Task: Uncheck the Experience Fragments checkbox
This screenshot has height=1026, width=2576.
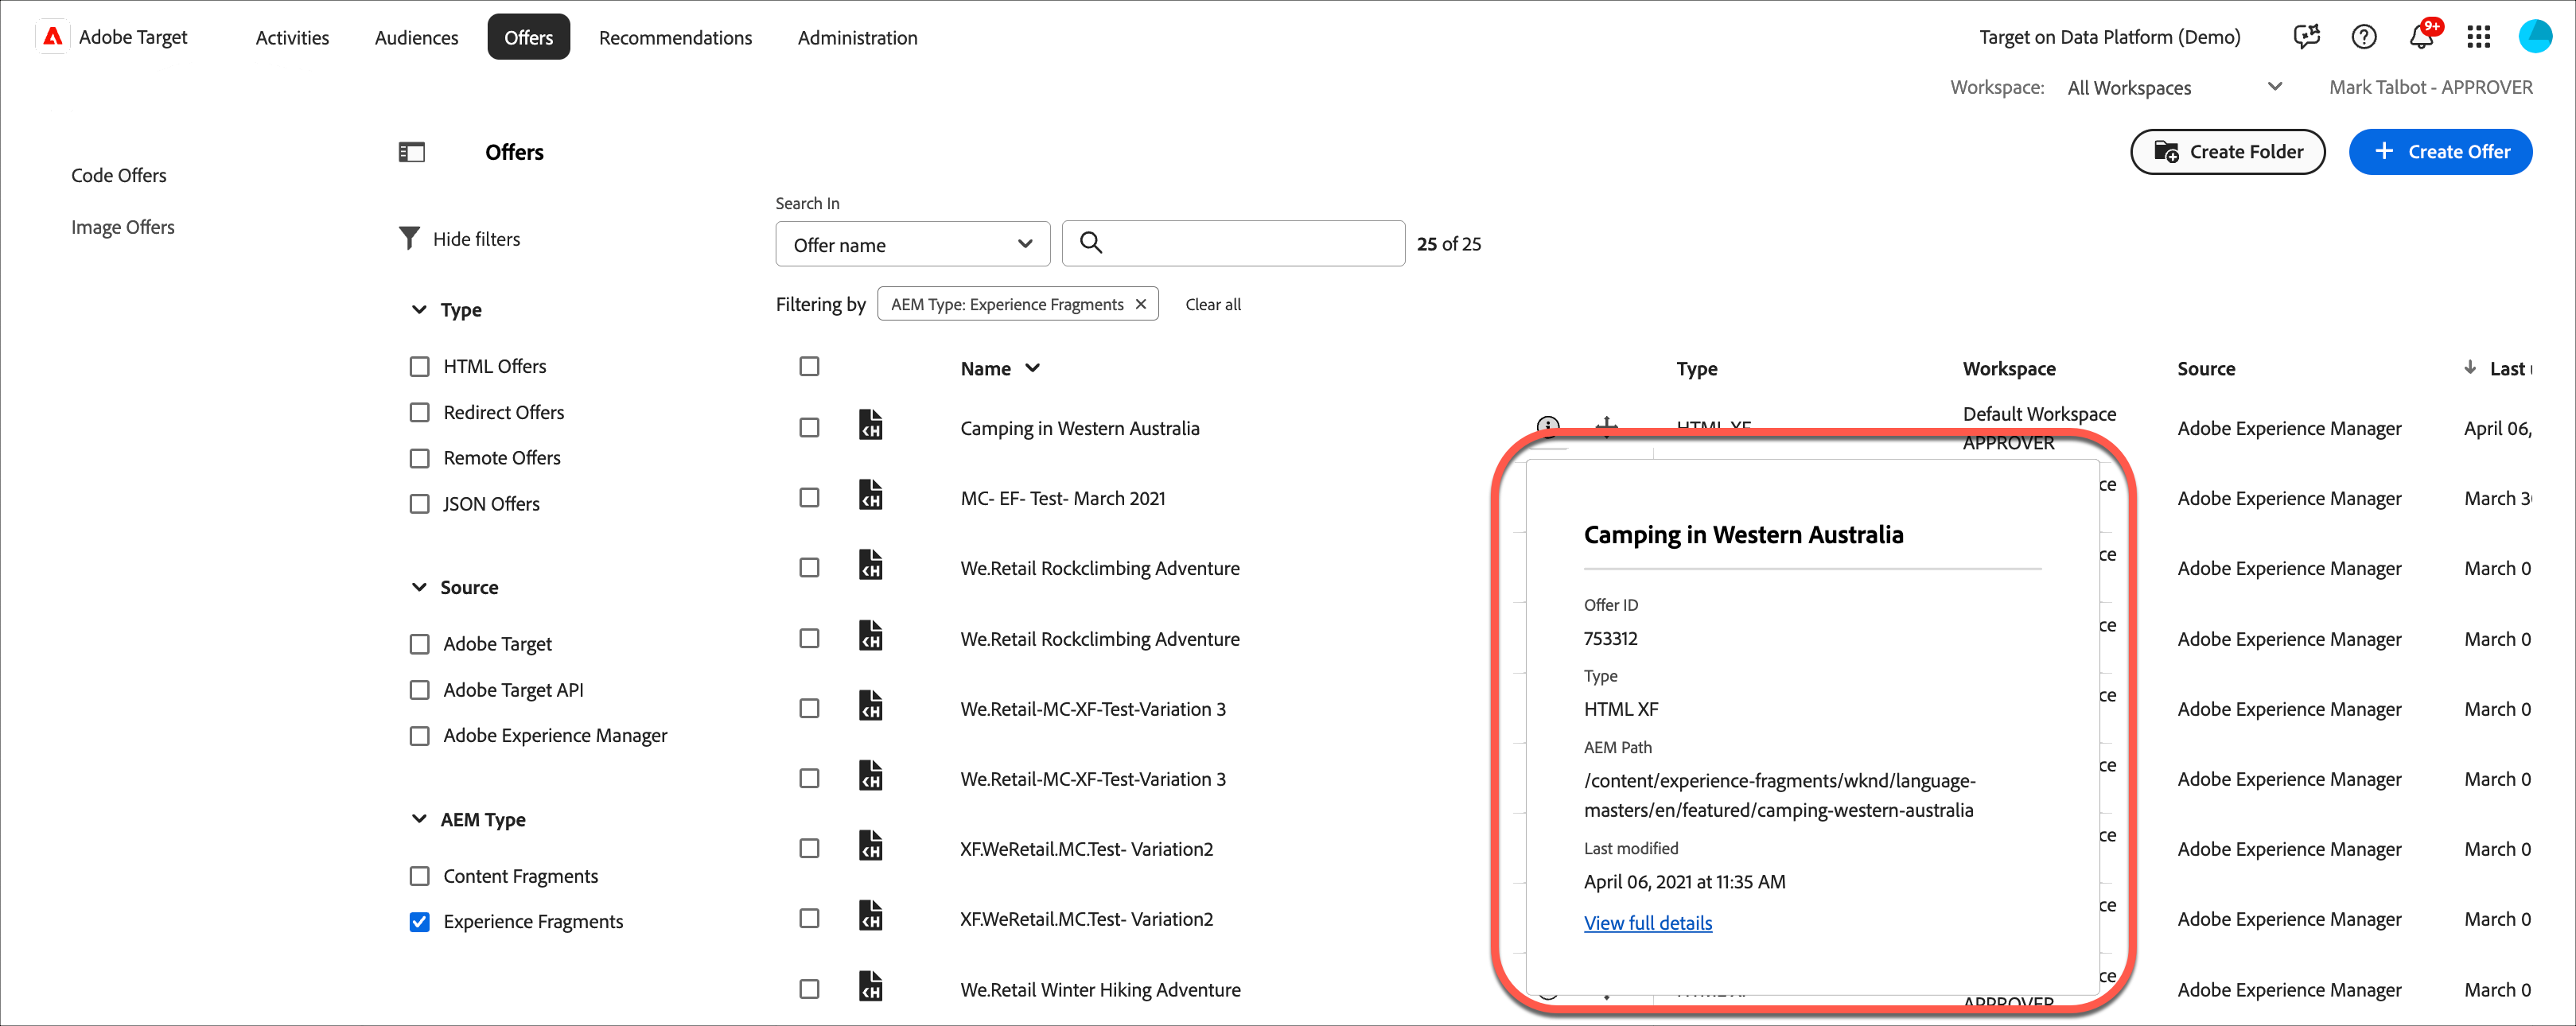Action: tap(420, 922)
